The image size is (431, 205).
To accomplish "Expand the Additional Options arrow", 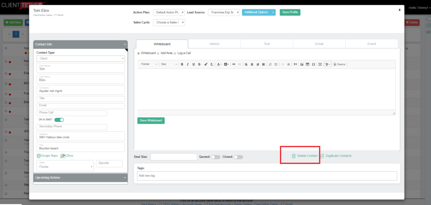I will 273,12.
